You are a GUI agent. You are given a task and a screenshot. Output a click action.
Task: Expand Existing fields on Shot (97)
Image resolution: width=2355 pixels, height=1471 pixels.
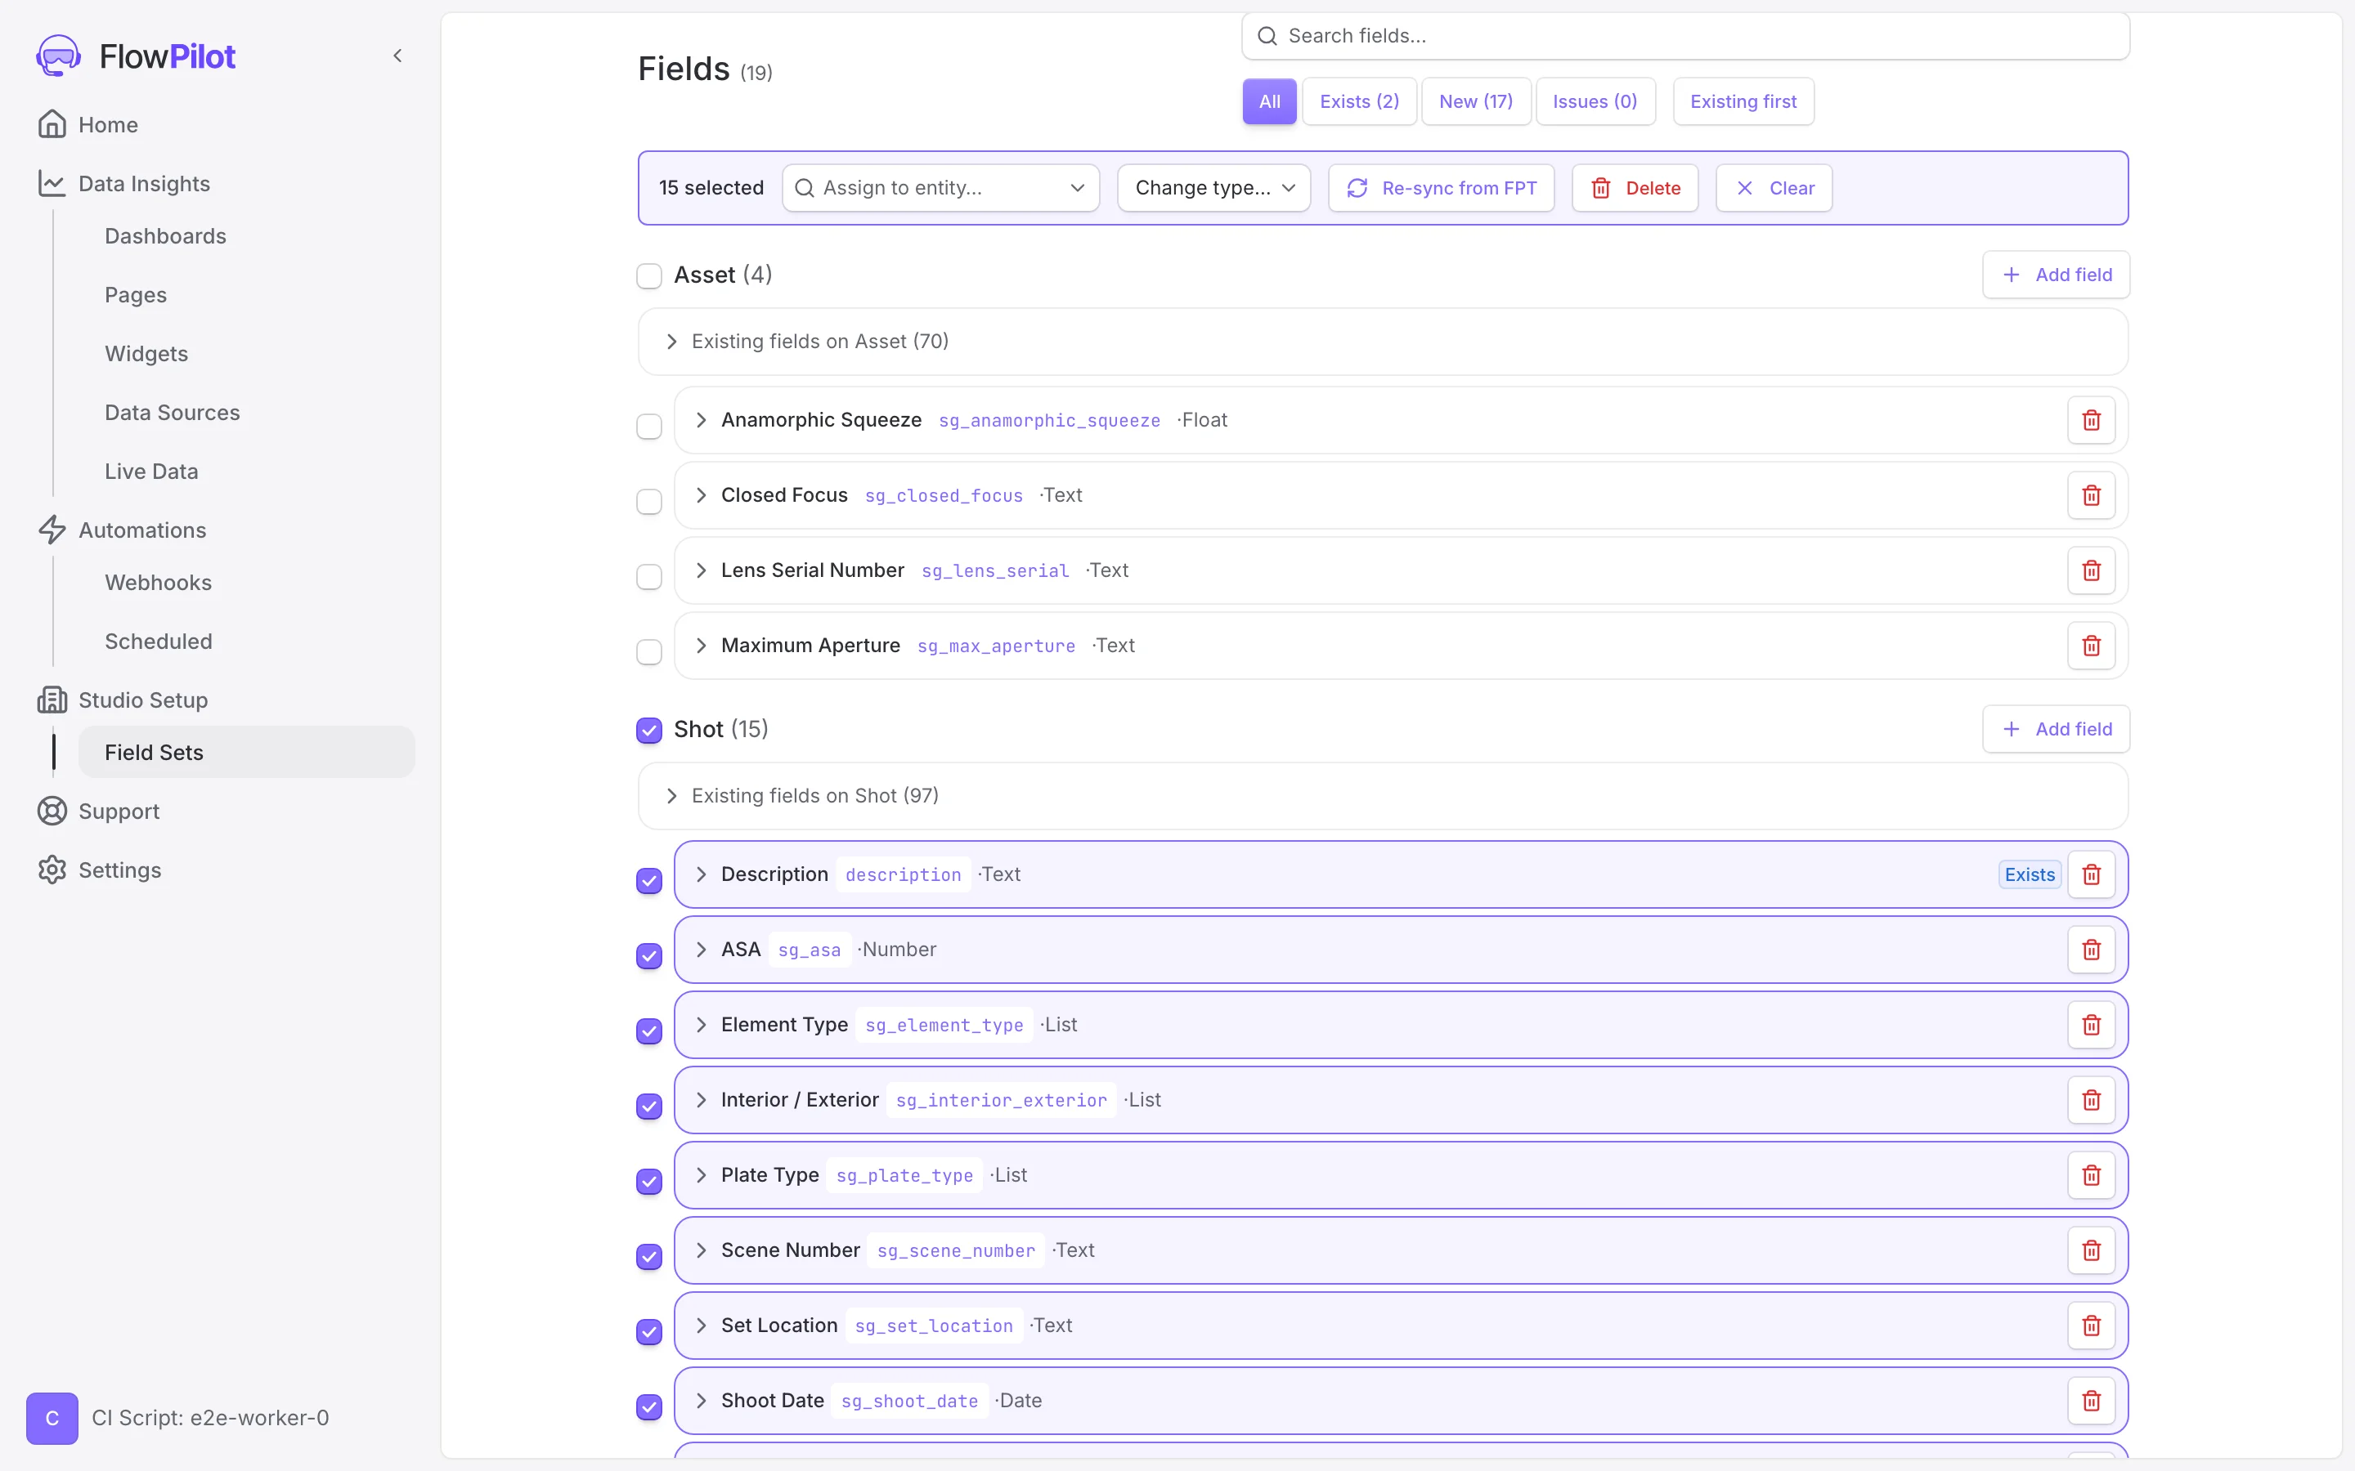(1383, 796)
